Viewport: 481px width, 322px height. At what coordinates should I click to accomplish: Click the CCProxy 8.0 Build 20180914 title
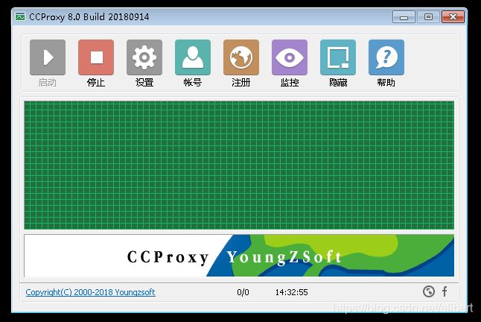[89, 17]
